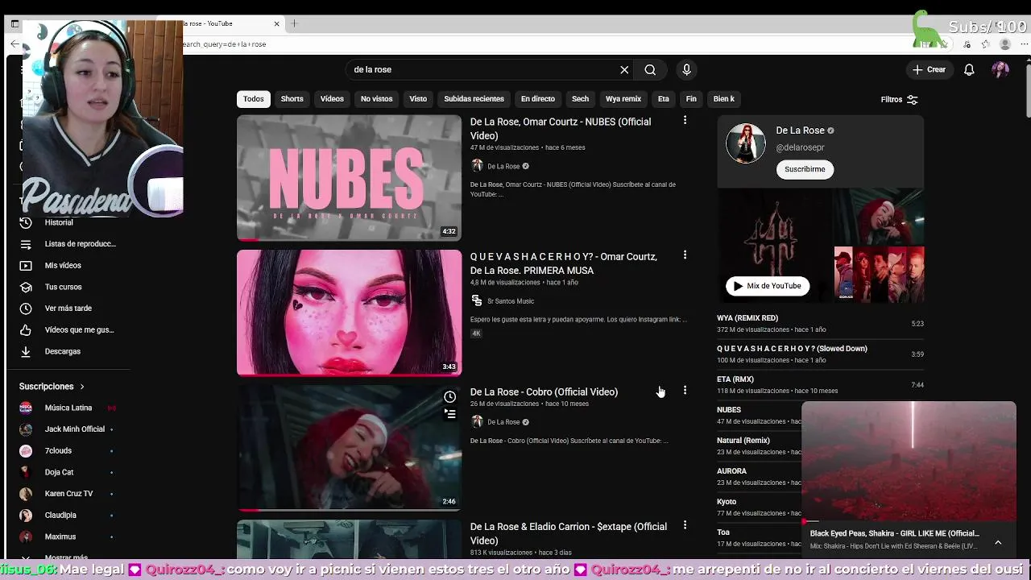Clear the search box with the X icon
The height and width of the screenshot is (580, 1031).
pyautogui.click(x=624, y=70)
